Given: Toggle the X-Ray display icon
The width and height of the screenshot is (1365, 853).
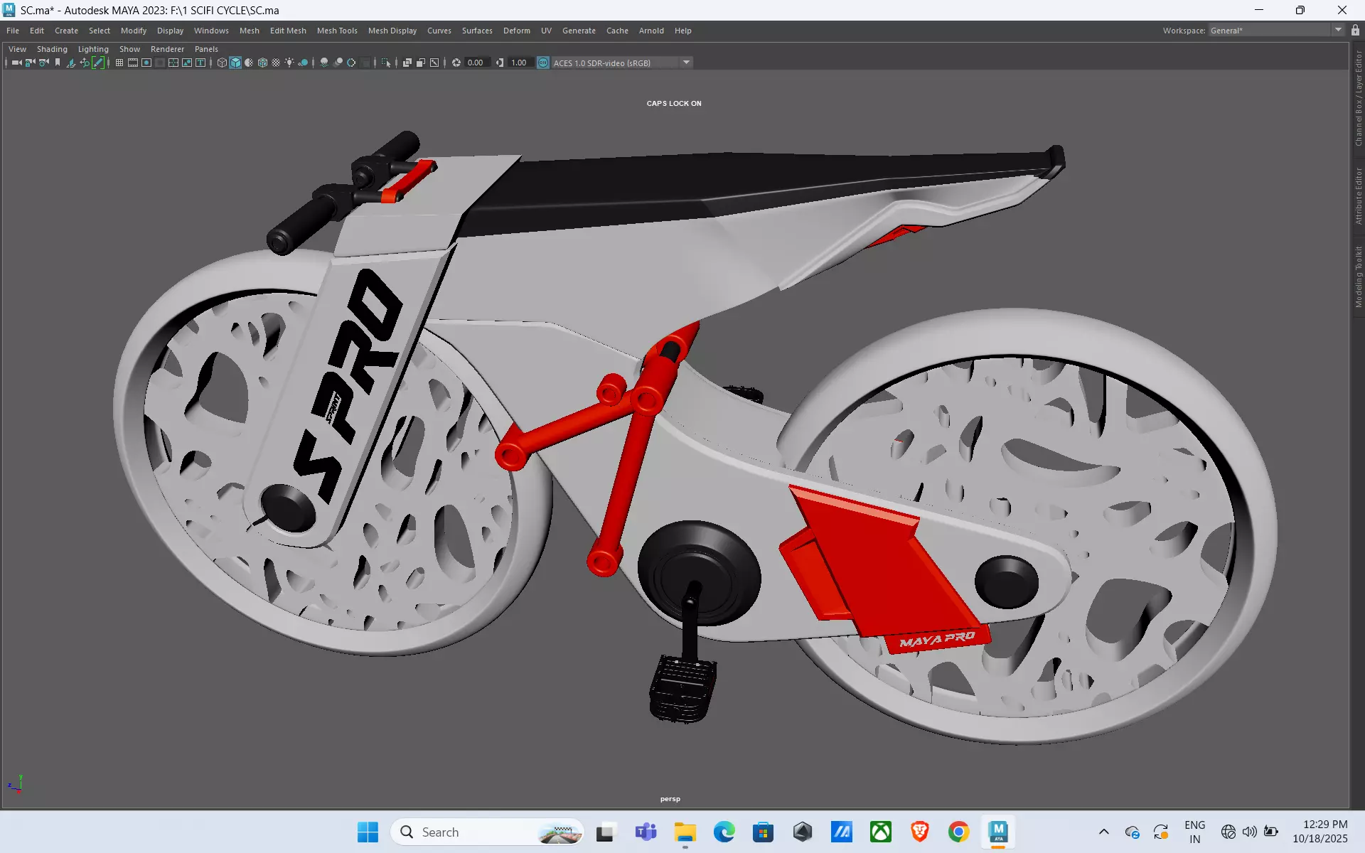Looking at the screenshot, I should tap(407, 63).
